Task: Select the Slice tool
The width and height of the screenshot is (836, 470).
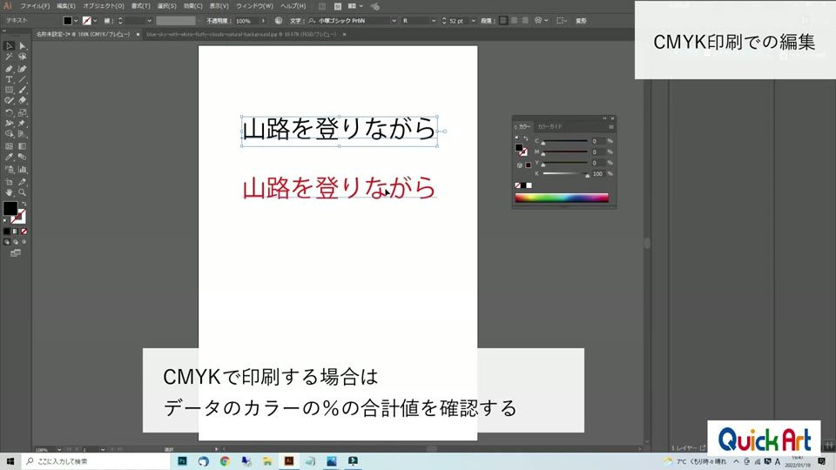Action: coord(23,182)
